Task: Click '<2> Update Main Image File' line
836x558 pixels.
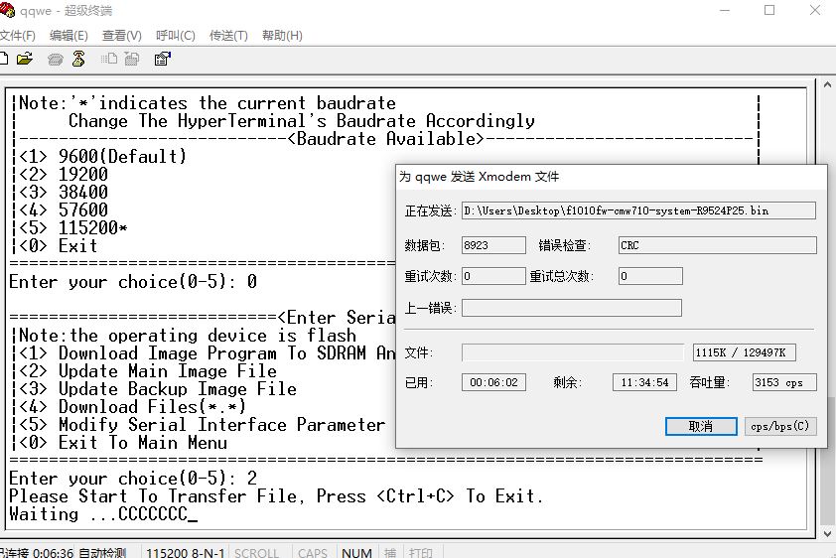Action: click(x=148, y=371)
